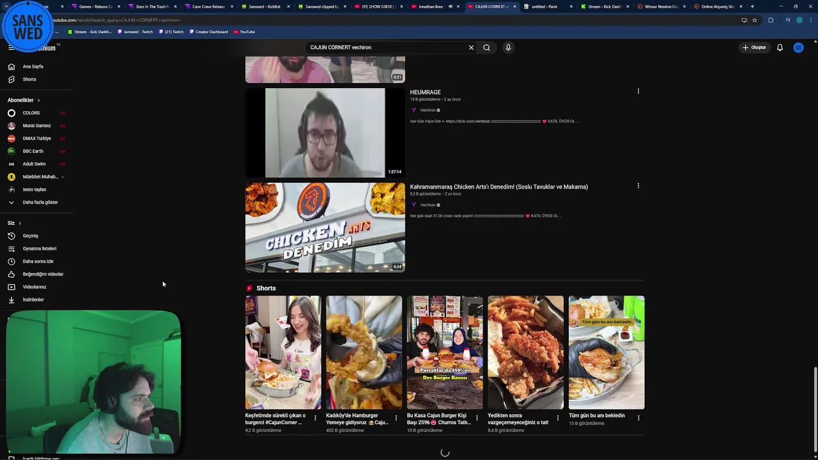Click the Oluştur create button
818x460 pixels.
pos(754,47)
